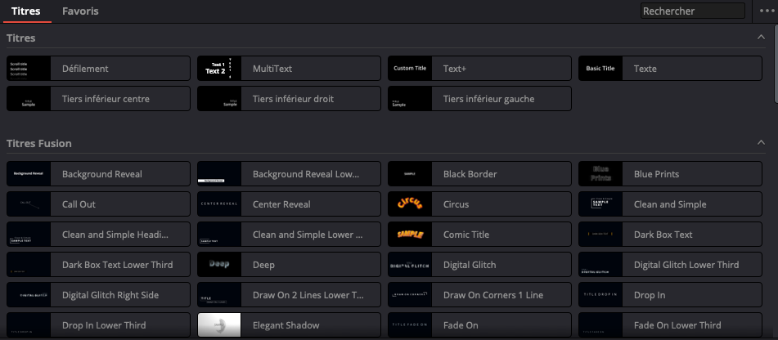Open the three-dot options menu

767,11
